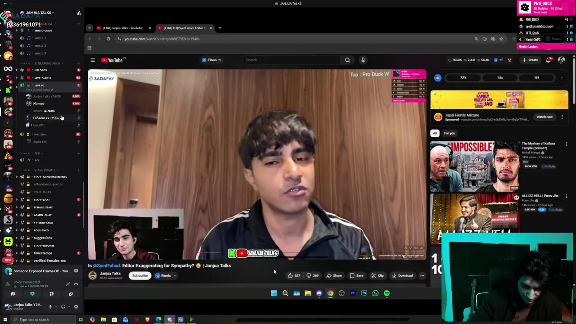The height and width of the screenshot is (324, 576).
Task: Open Mystery of Kailasa Temple thumbnail
Action: (x=475, y=166)
